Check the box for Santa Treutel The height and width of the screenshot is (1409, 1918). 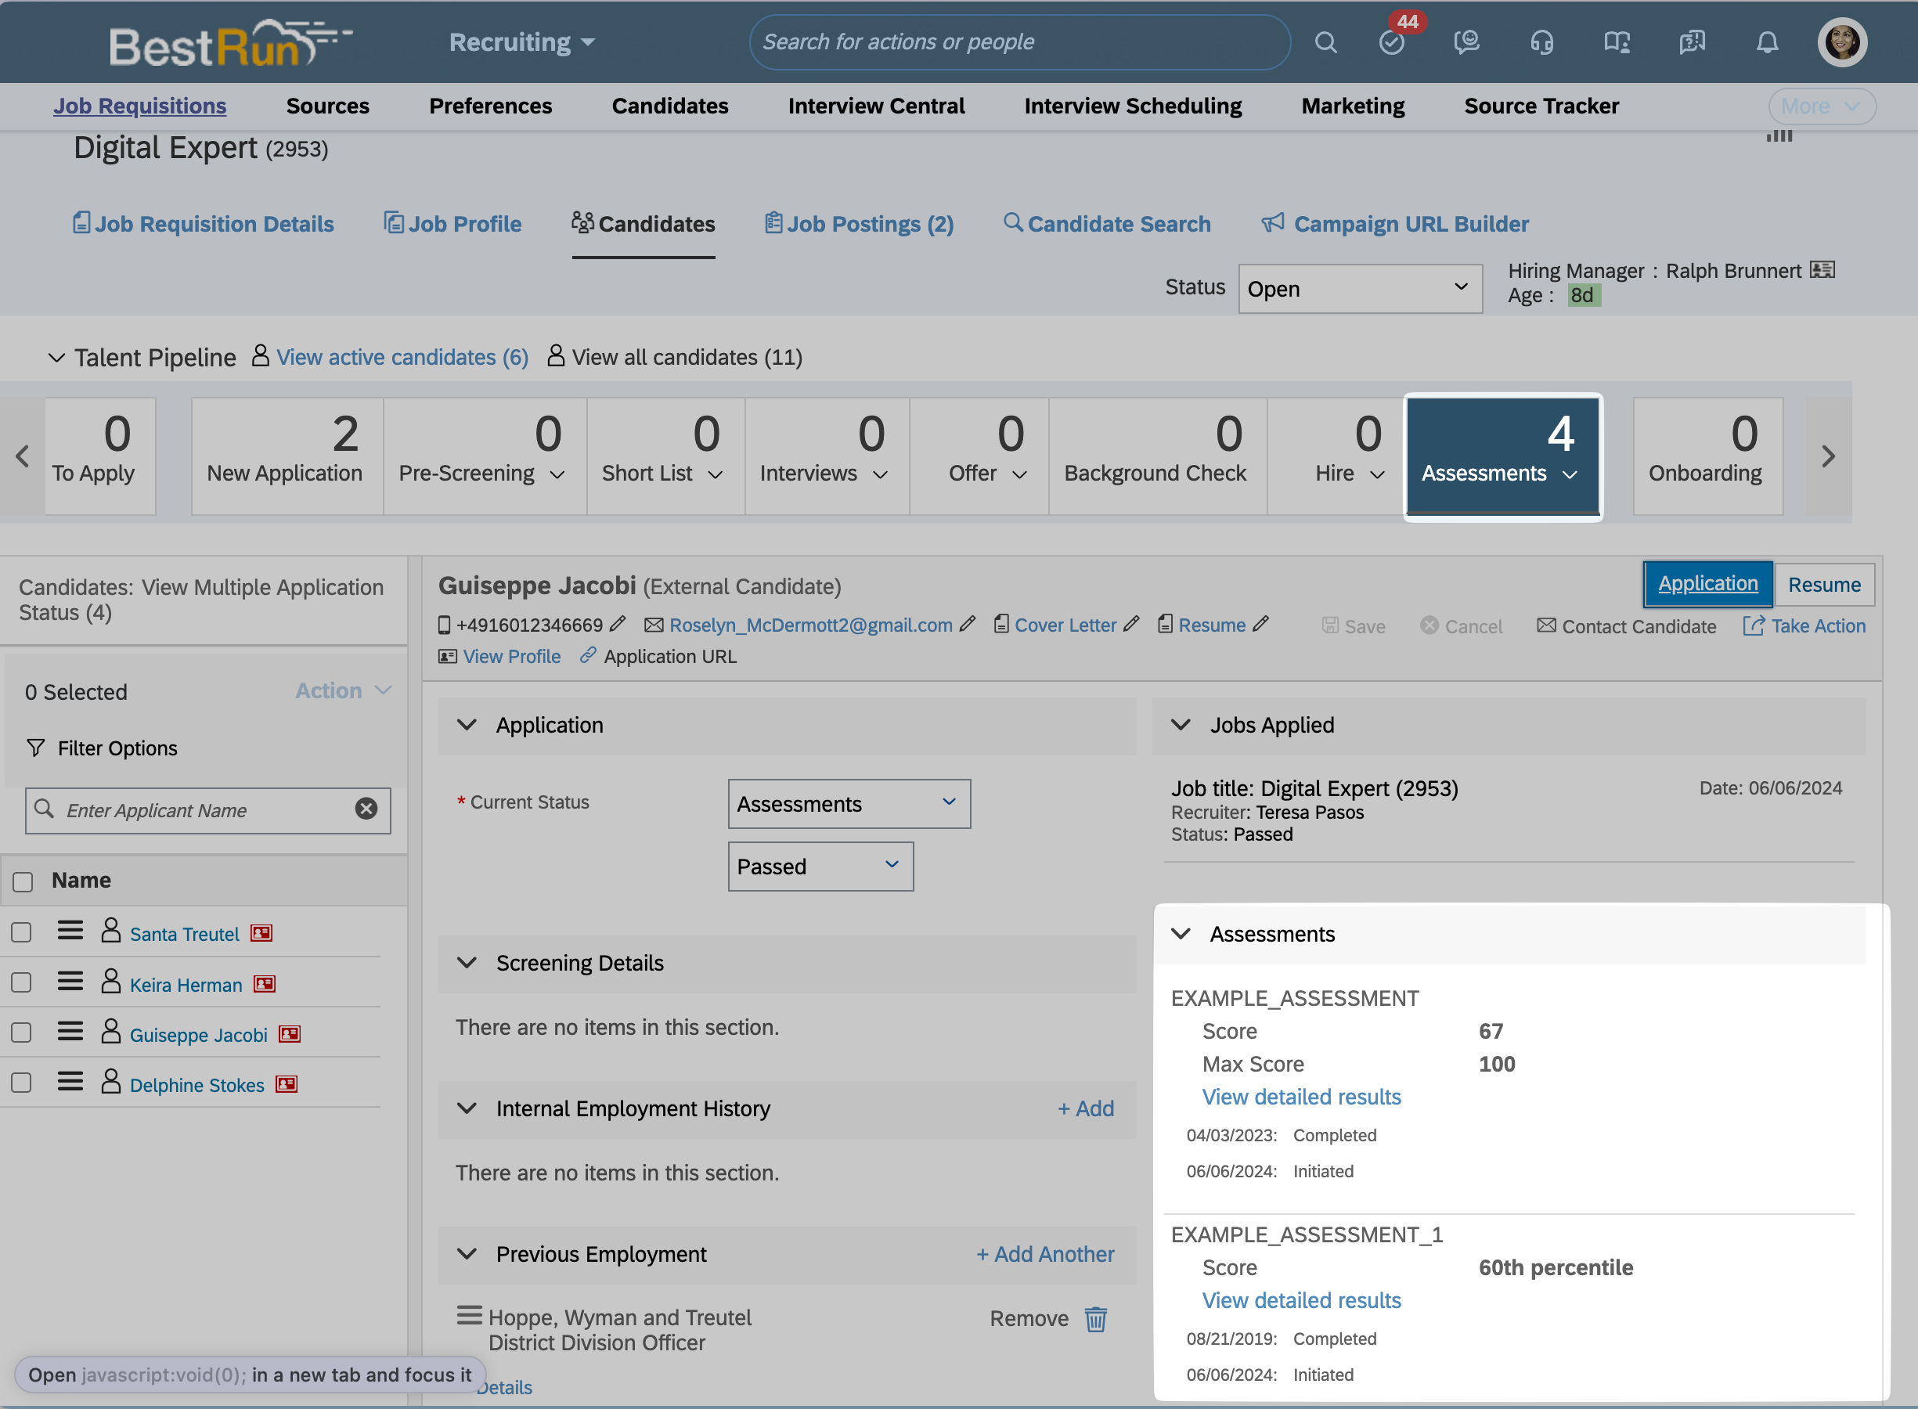pos(21,932)
